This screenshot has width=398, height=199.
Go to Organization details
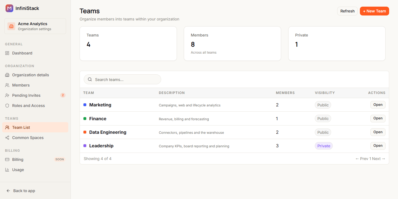pyautogui.click(x=35, y=75)
